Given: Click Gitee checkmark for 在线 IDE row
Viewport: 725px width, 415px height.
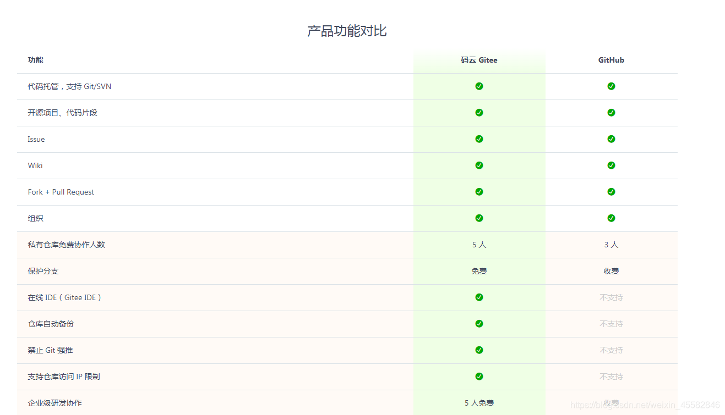Looking at the screenshot, I should [x=479, y=297].
